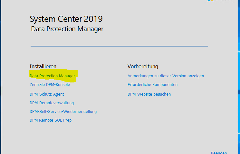View Erforderliche Komponenten

click(x=152, y=85)
